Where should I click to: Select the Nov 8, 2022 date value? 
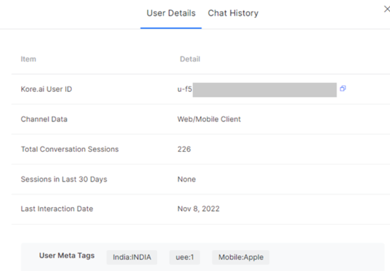[198, 209]
